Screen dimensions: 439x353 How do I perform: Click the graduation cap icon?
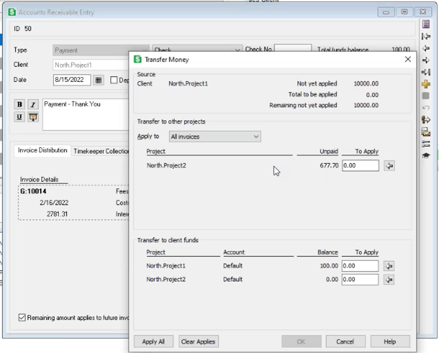[426, 156]
